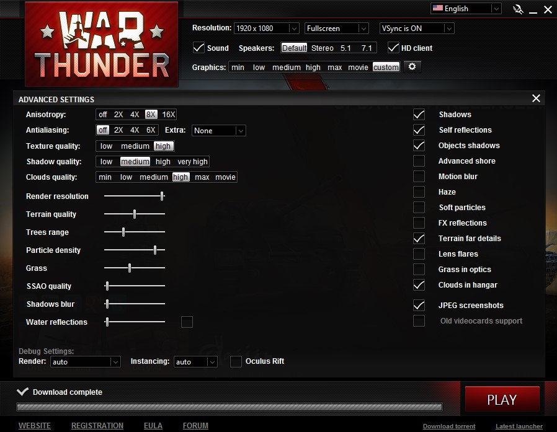Open the Extra antialiasing dropdown
The width and height of the screenshot is (557, 432).
click(x=219, y=131)
